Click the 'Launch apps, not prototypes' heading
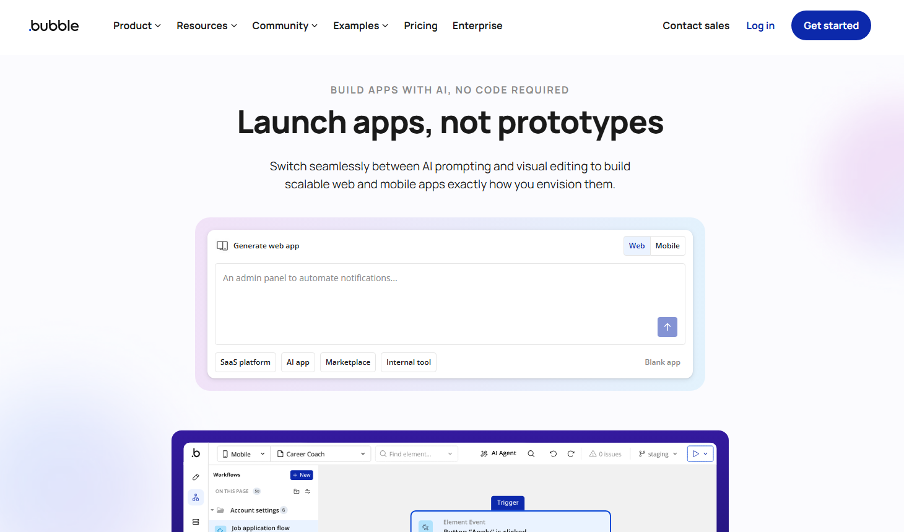This screenshot has height=532, width=904. (x=450, y=122)
